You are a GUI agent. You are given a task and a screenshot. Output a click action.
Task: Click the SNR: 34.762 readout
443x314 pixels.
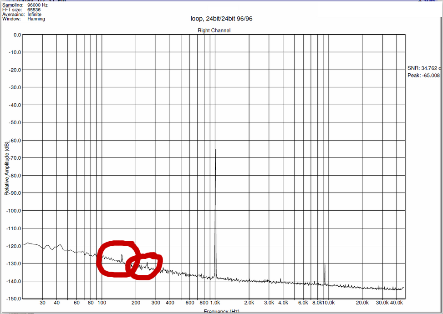424,68
